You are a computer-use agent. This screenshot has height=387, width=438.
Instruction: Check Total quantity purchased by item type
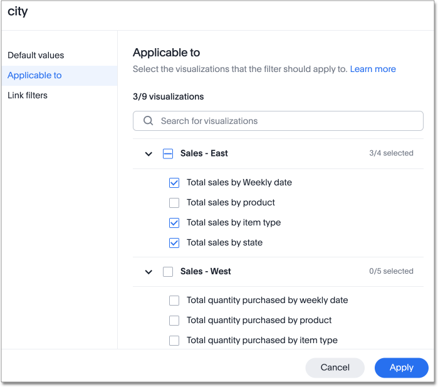click(x=174, y=341)
